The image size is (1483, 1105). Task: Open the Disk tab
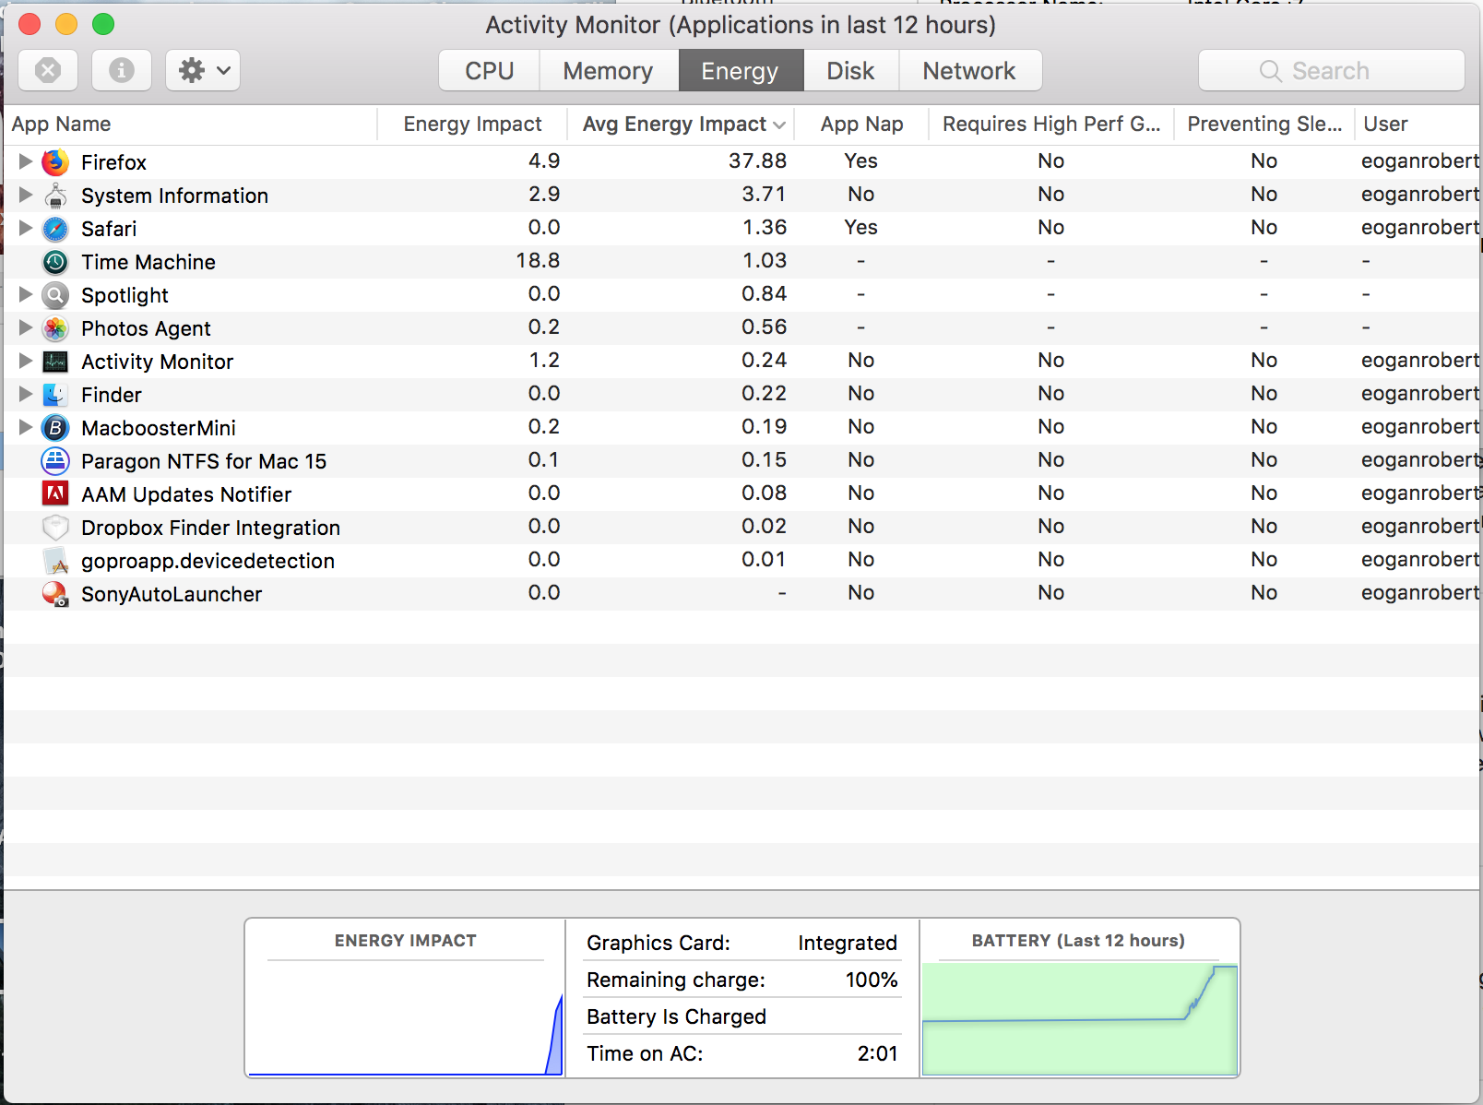click(x=850, y=71)
